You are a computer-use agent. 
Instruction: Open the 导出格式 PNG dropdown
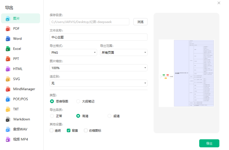73,53
